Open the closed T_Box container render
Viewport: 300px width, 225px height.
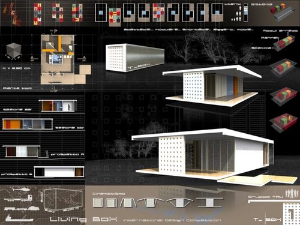[135, 58]
